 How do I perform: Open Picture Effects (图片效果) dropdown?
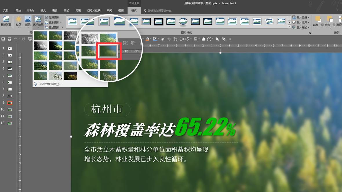tap(301, 22)
